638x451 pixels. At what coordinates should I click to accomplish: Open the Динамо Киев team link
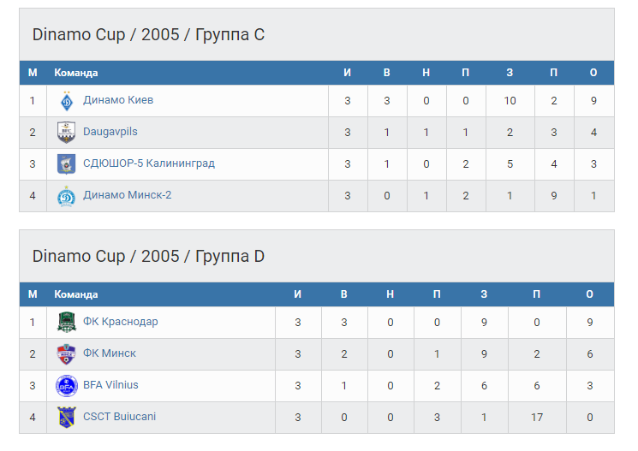[x=118, y=100]
